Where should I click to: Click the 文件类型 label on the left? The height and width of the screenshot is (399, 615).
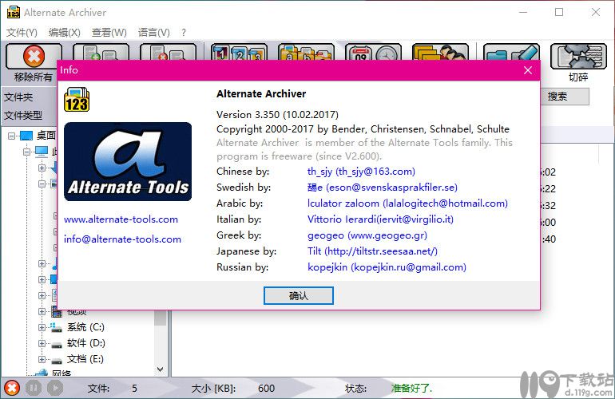(x=23, y=115)
